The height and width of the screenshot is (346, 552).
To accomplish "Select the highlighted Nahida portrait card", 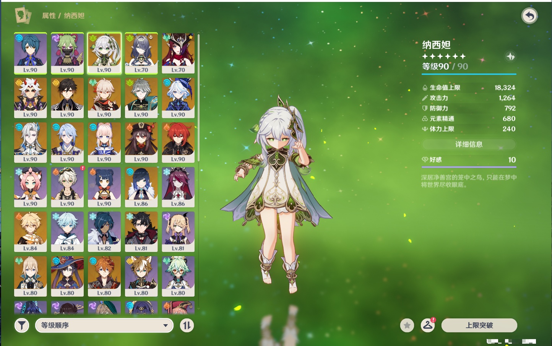I will (104, 53).
